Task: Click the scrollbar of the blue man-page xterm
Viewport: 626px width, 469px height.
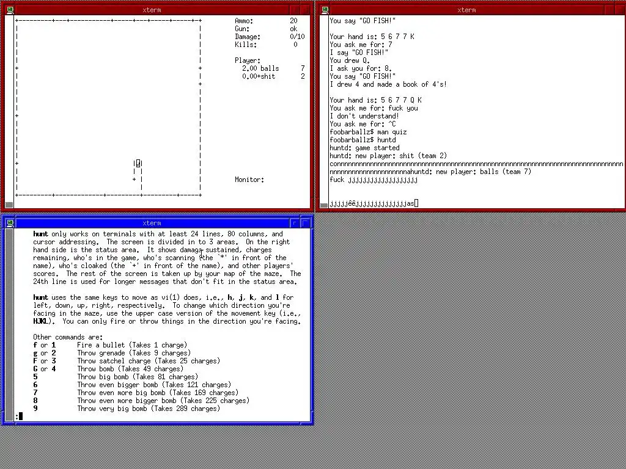Action: tap(9, 325)
